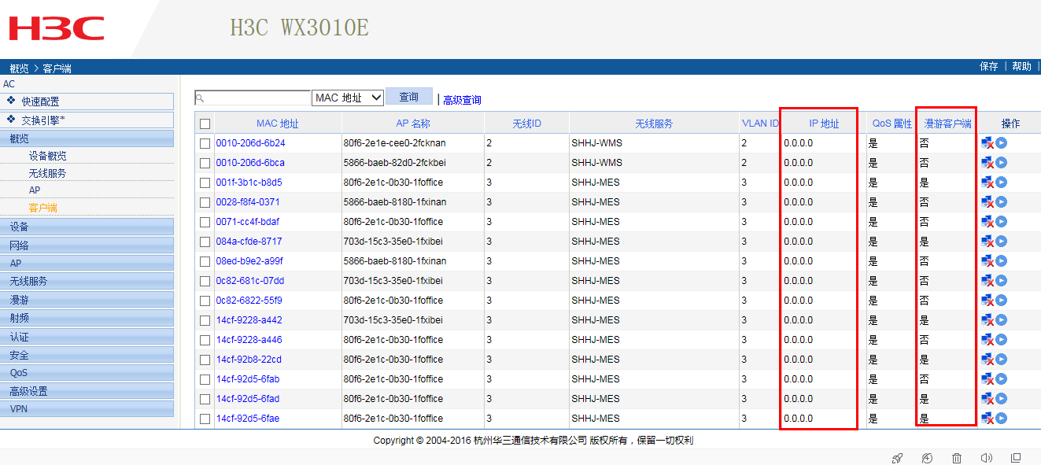Open 无线服务 under the 概览 sidebar section
Screen dimensions: 1041x465
point(48,173)
